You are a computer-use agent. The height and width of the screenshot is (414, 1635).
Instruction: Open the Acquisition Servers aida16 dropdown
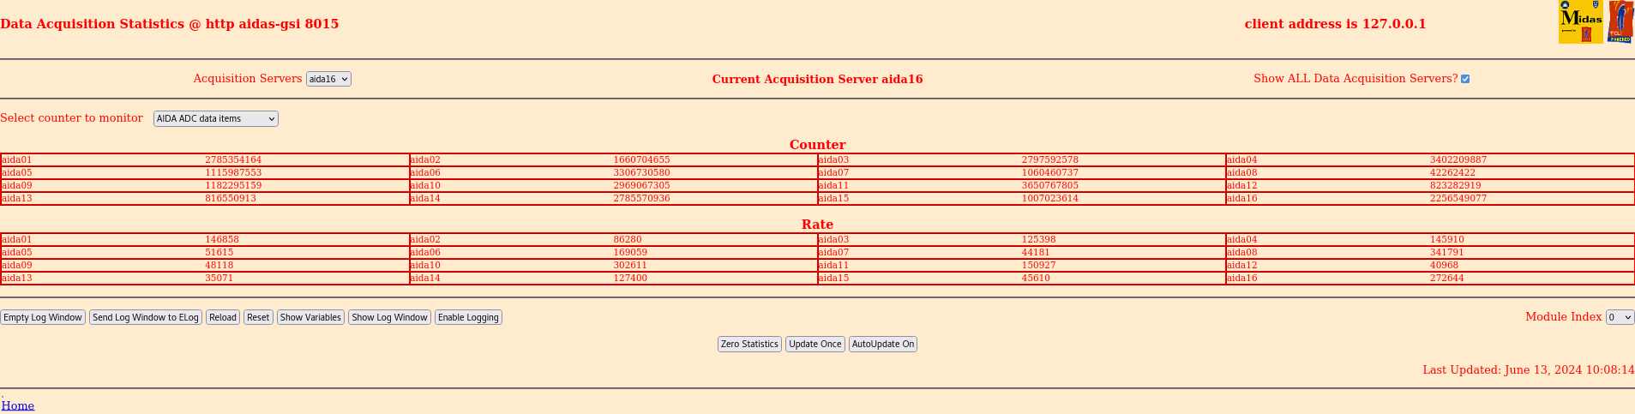(x=328, y=79)
